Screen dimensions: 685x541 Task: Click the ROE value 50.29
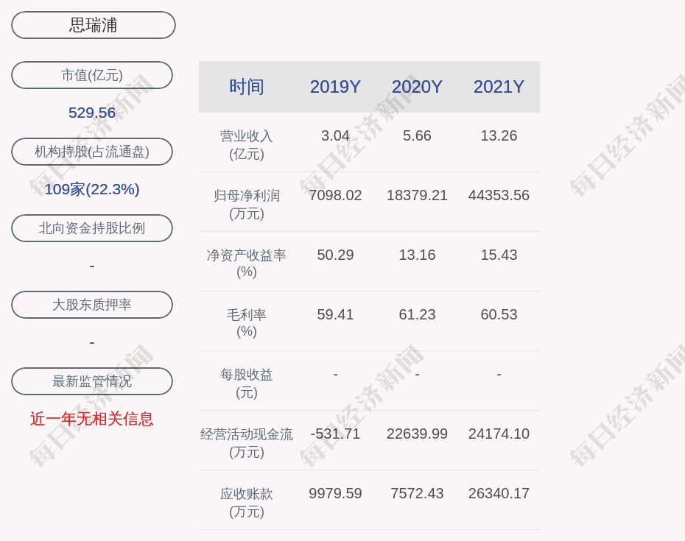[335, 255]
